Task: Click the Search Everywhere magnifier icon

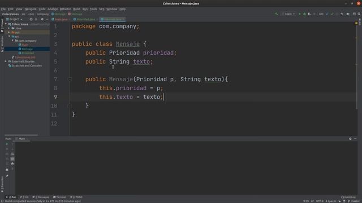Action: tap(359, 14)
